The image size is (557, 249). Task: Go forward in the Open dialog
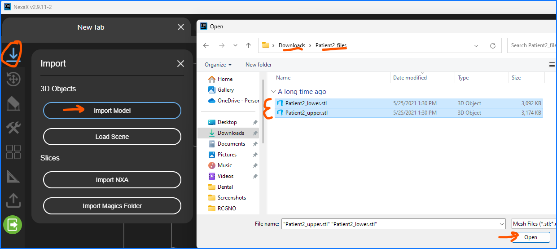point(221,45)
